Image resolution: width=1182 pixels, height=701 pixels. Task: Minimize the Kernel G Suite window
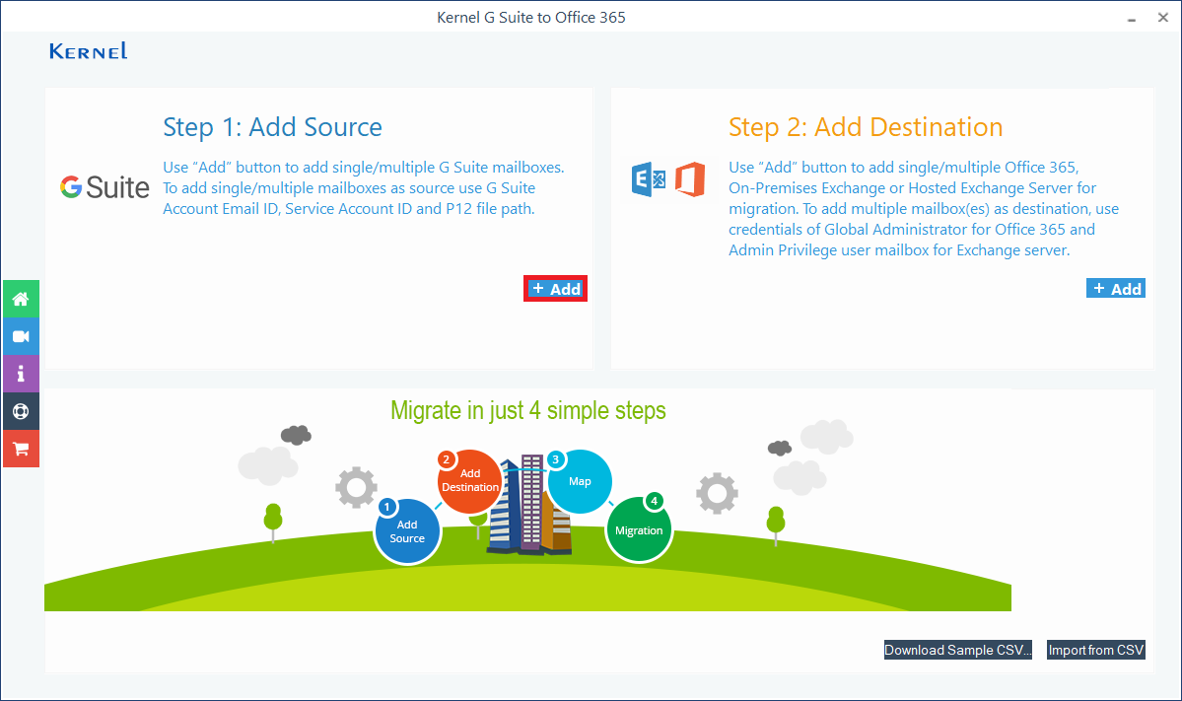coord(1132,18)
